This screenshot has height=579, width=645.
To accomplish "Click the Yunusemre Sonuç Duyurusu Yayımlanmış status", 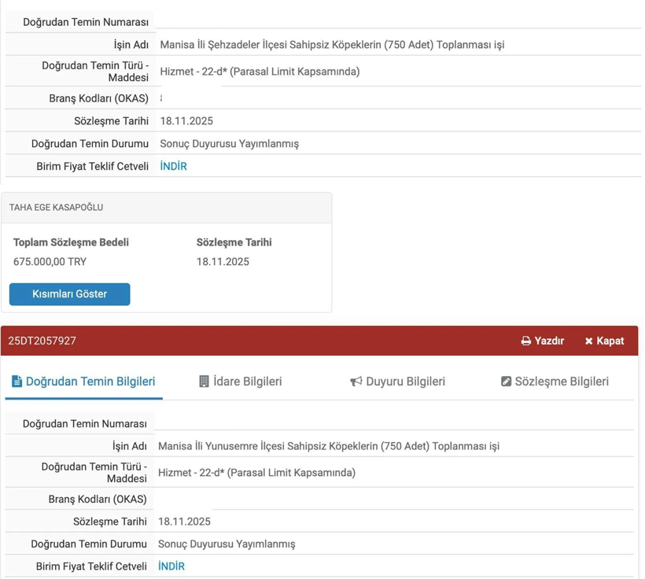I will tap(227, 544).
